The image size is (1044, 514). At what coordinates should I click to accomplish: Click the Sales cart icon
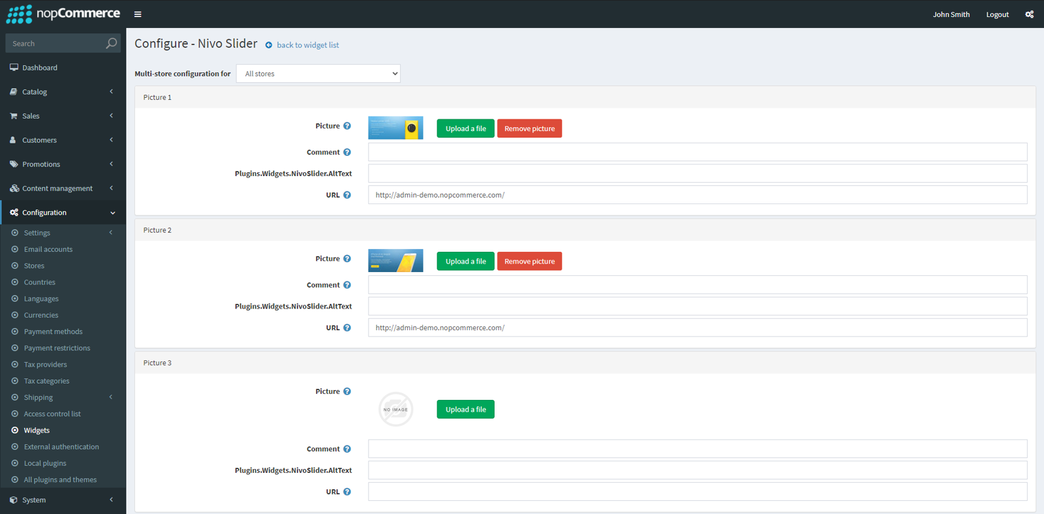14,116
